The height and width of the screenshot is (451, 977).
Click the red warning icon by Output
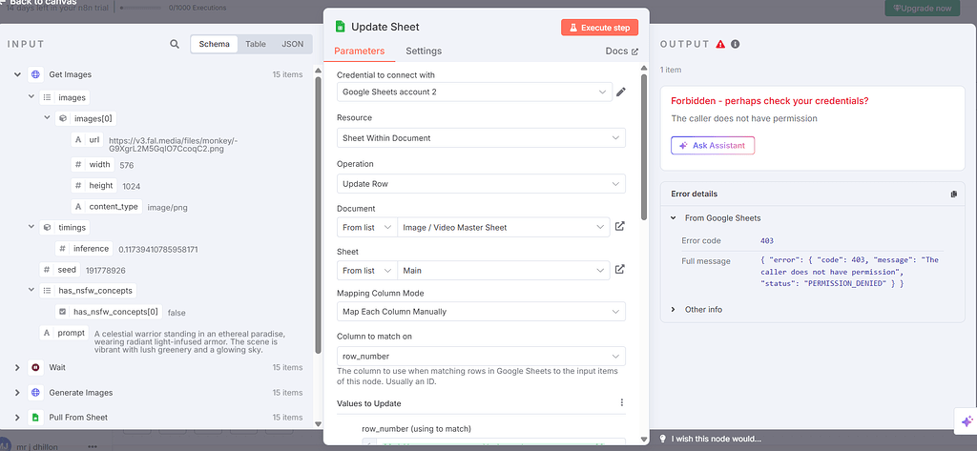pyautogui.click(x=721, y=44)
